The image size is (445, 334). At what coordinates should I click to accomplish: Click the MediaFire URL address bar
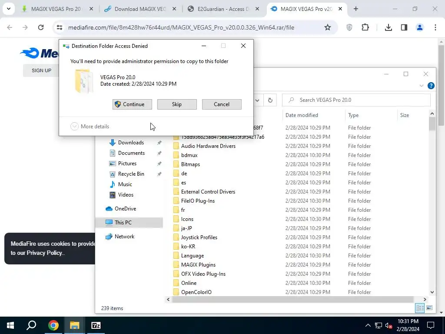click(181, 27)
